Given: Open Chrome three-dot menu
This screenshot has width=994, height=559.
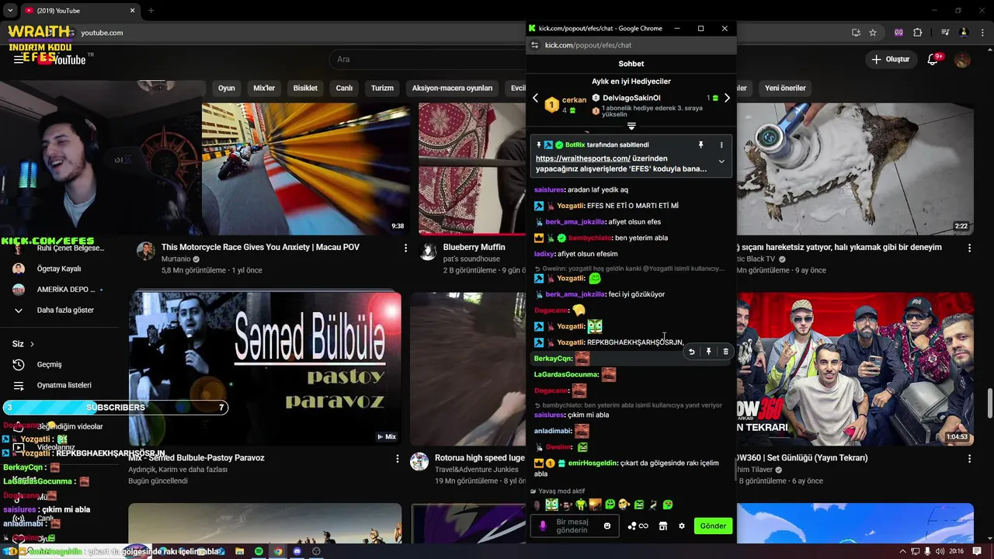Looking at the screenshot, I should tap(982, 33).
